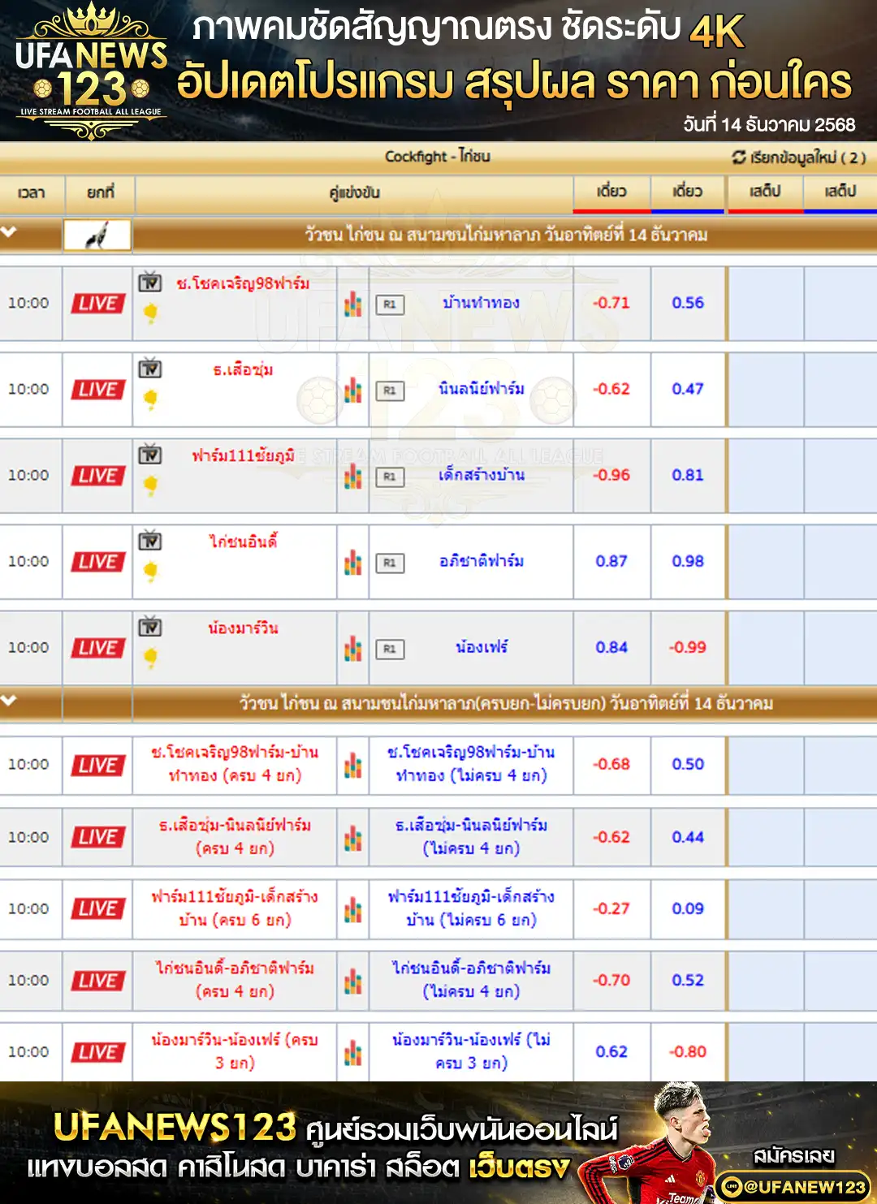Open statistics chart icon for อภิชาติฟาร์ม match

[352, 562]
